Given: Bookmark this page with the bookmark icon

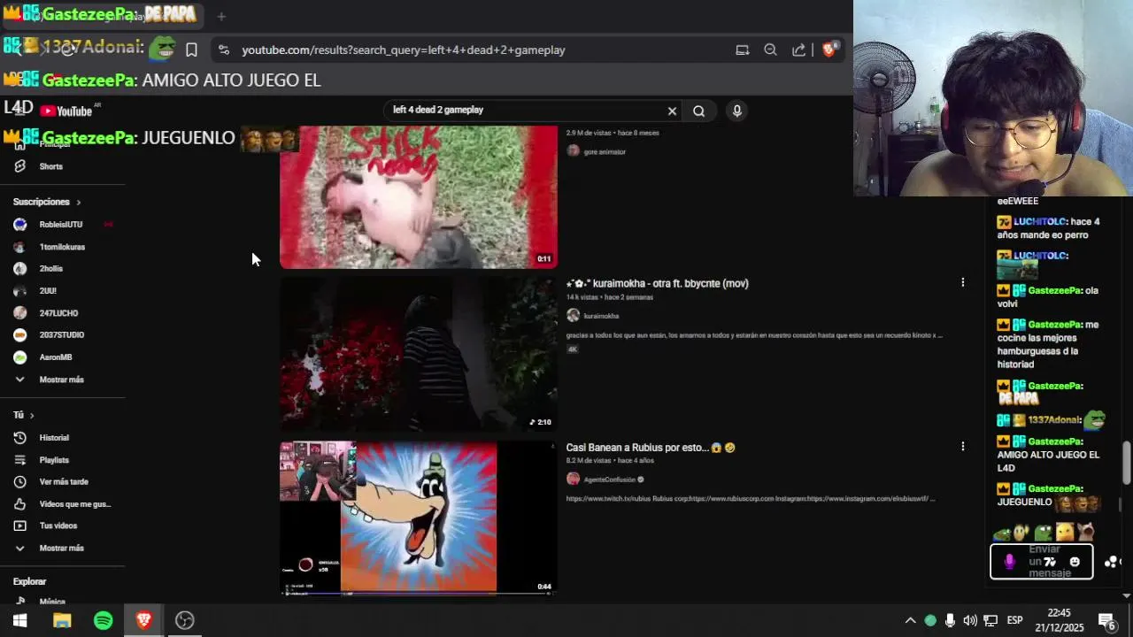Looking at the screenshot, I should click(x=191, y=50).
